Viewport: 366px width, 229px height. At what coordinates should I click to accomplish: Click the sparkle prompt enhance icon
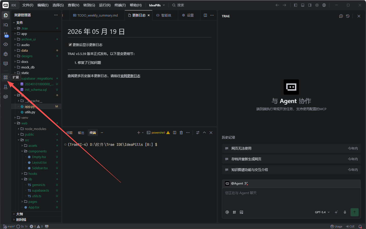click(336, 212)
